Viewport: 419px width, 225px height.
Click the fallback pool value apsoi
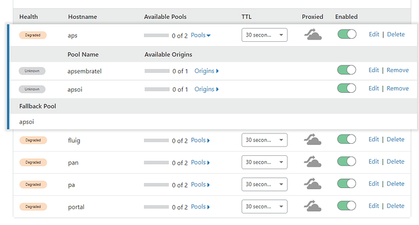27,122
